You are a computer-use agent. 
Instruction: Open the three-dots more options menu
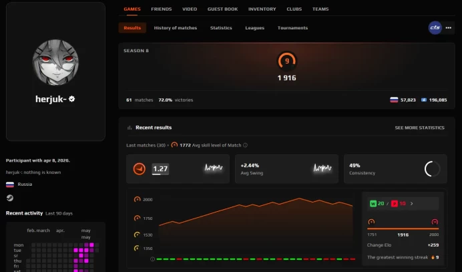(x=449, y=27)
